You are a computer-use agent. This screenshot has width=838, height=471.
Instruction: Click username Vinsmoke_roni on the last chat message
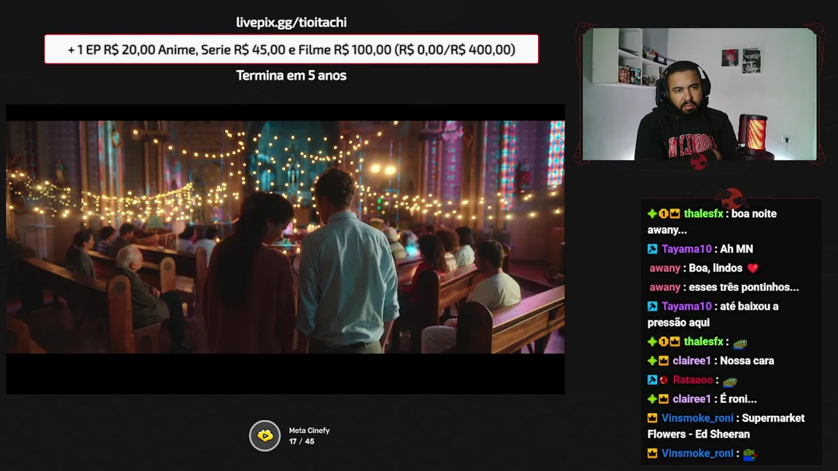[697, 453]
